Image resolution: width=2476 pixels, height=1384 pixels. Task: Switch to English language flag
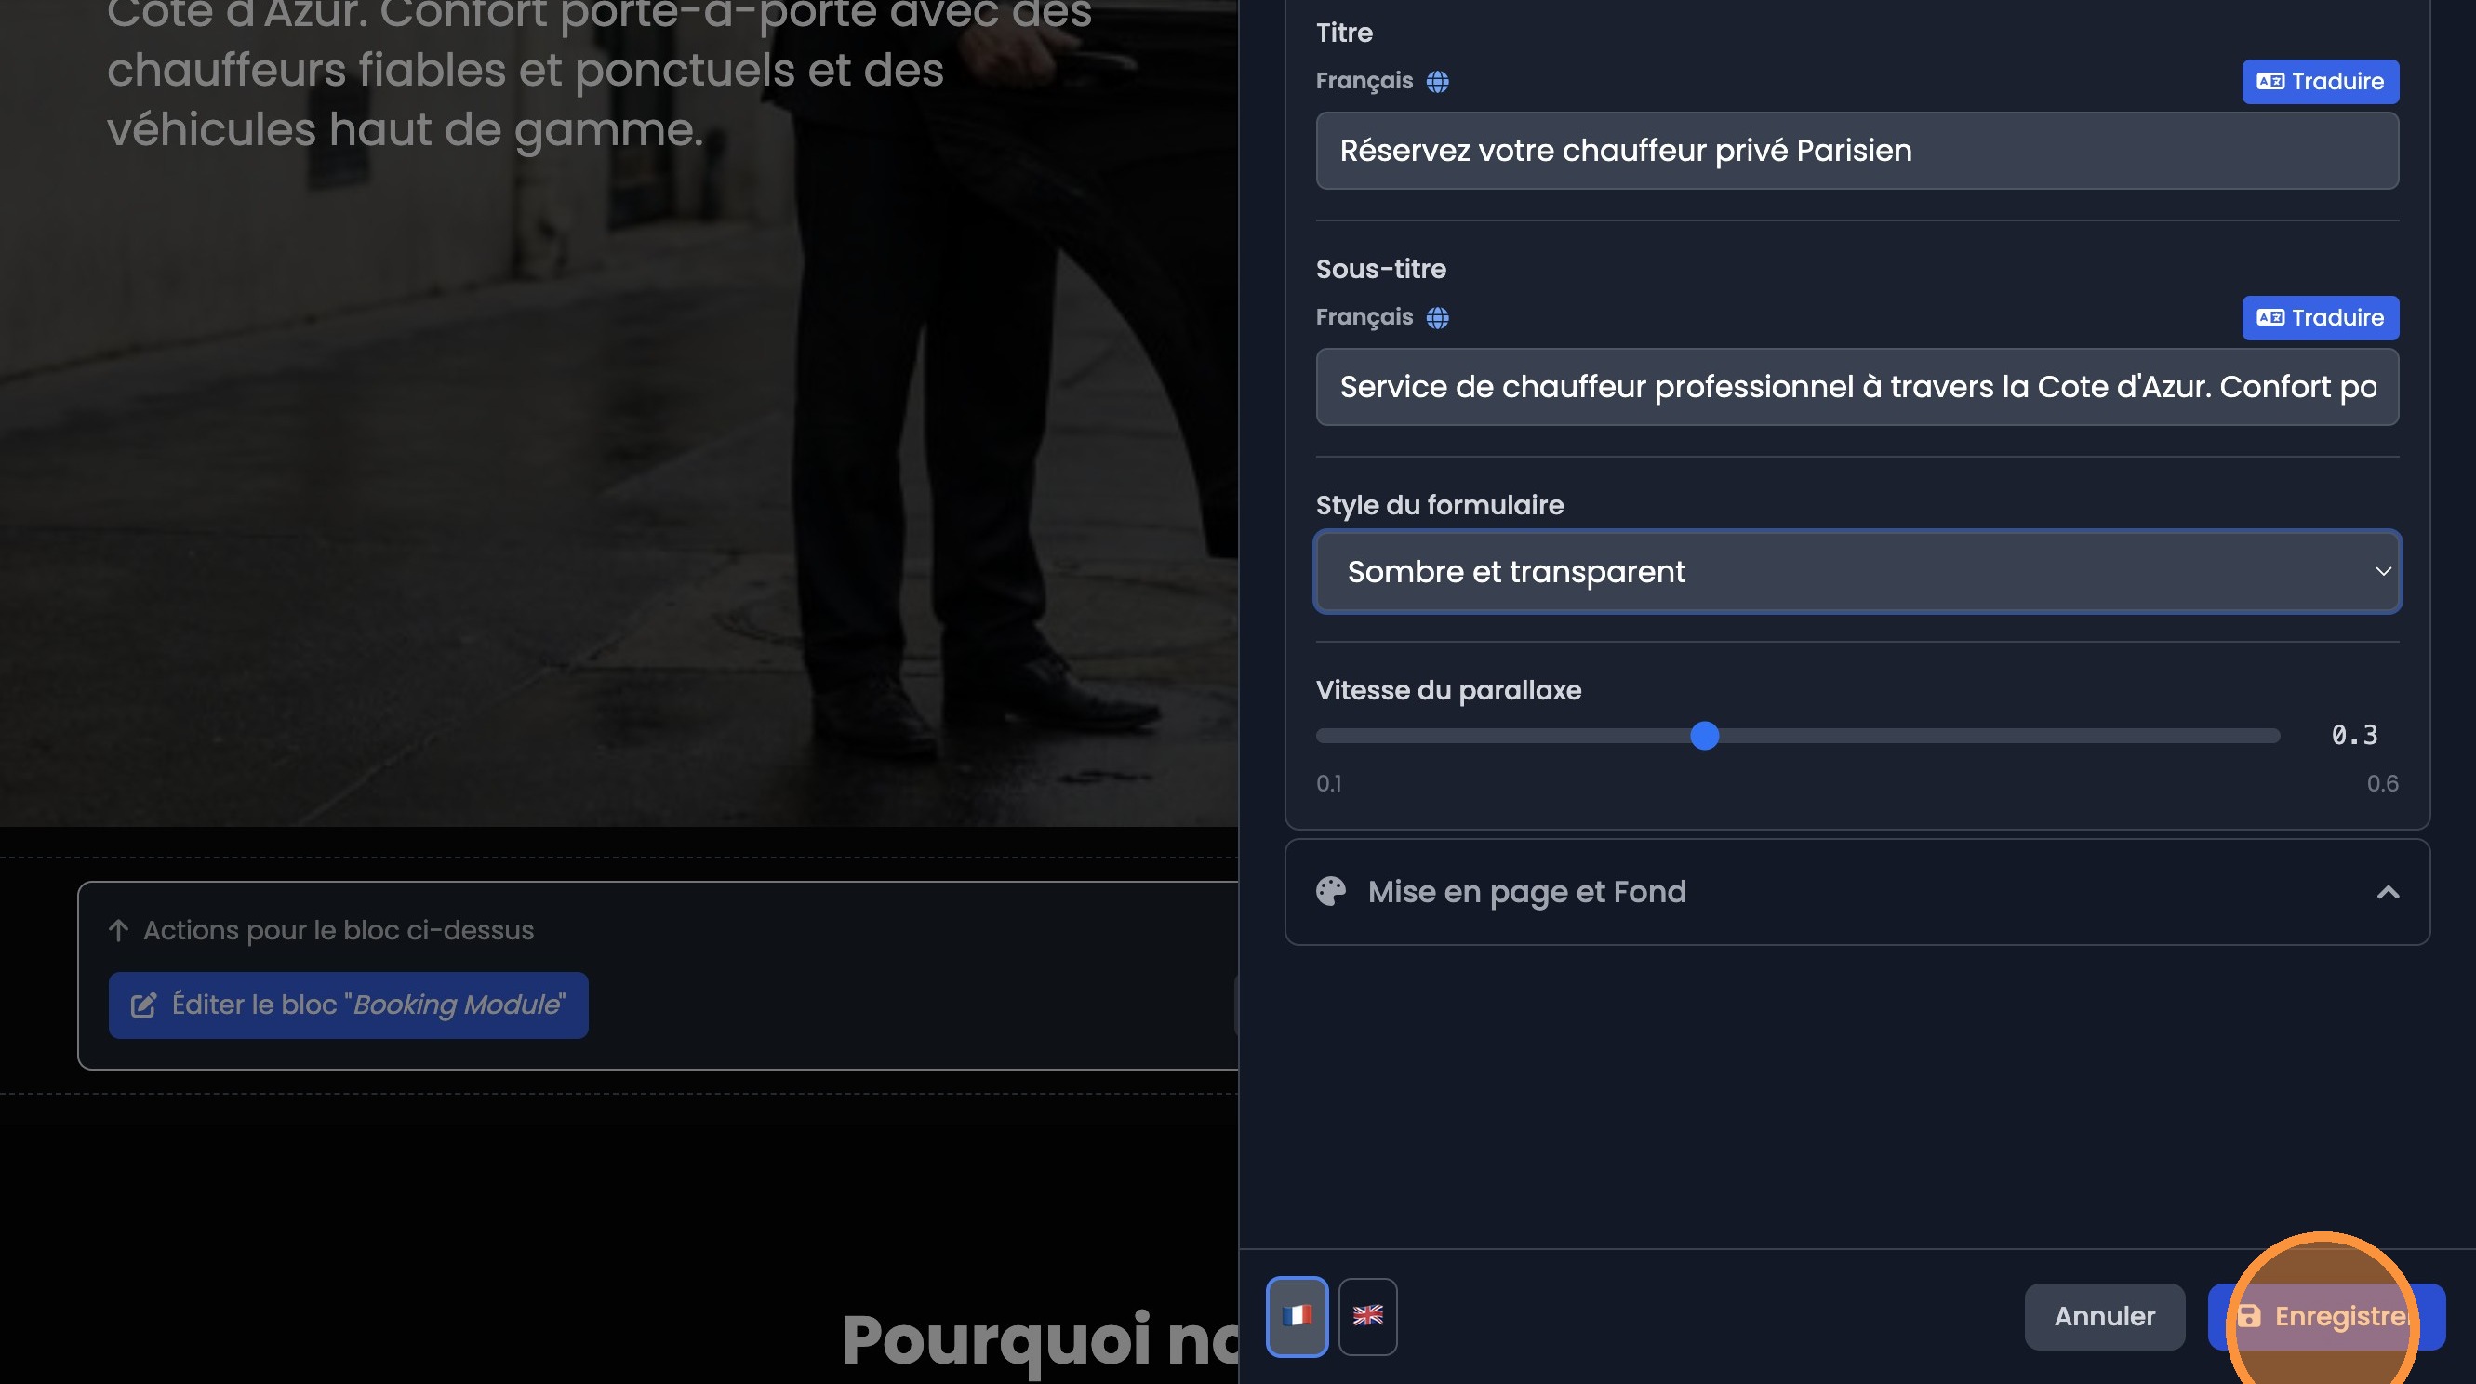pos(1366,1316)
